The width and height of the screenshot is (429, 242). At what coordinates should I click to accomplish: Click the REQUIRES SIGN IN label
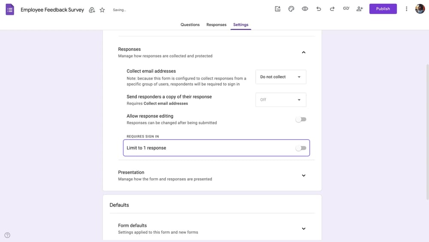142,136
